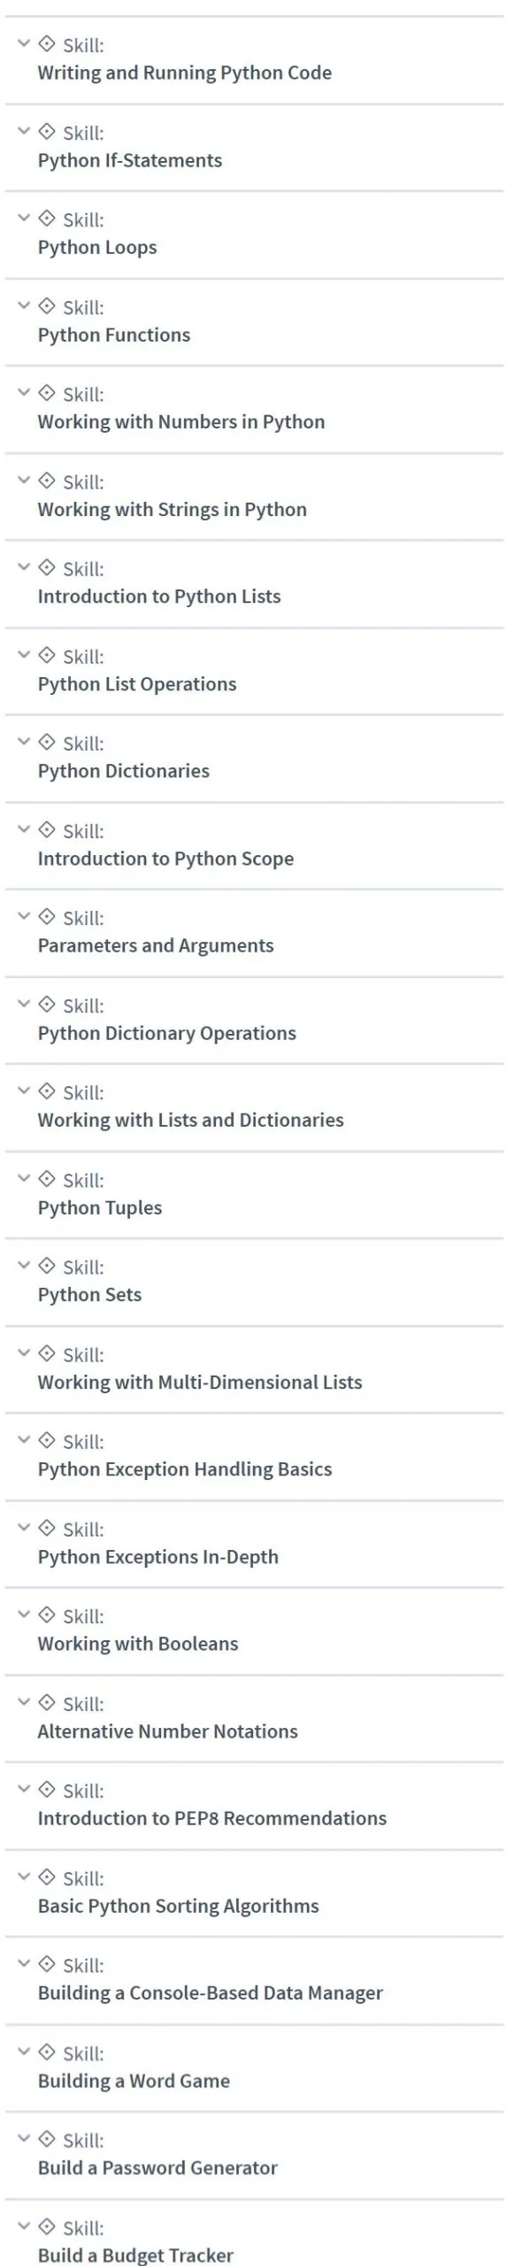507x2266 pixels.
Task: Select Basic Python Sorting Algorithms title
Action: pos(179,1907)
